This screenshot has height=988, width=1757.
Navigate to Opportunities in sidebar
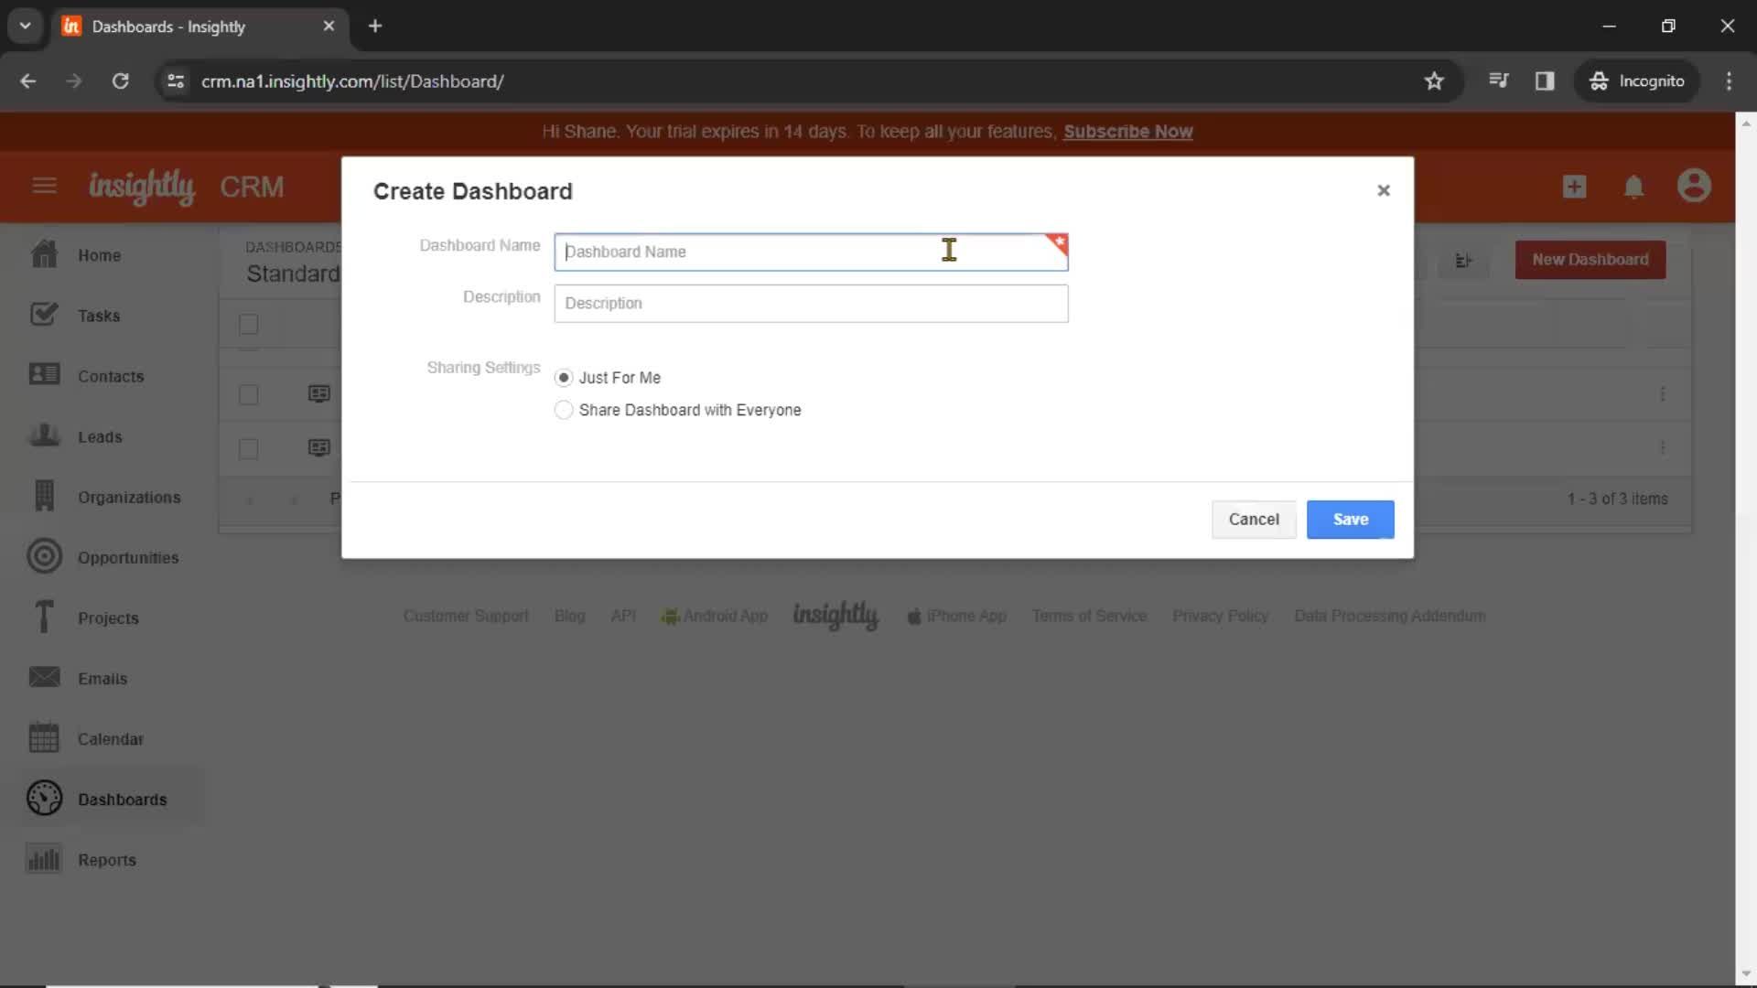128,557
